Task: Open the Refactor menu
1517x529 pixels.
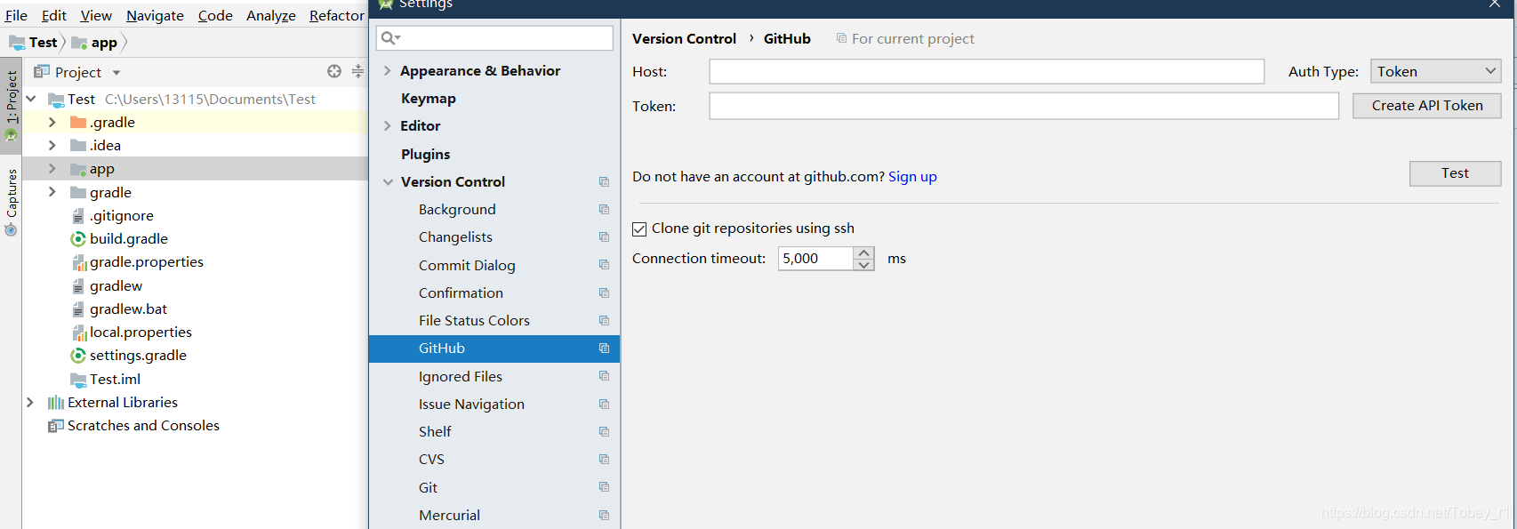Action: point(336,15)
